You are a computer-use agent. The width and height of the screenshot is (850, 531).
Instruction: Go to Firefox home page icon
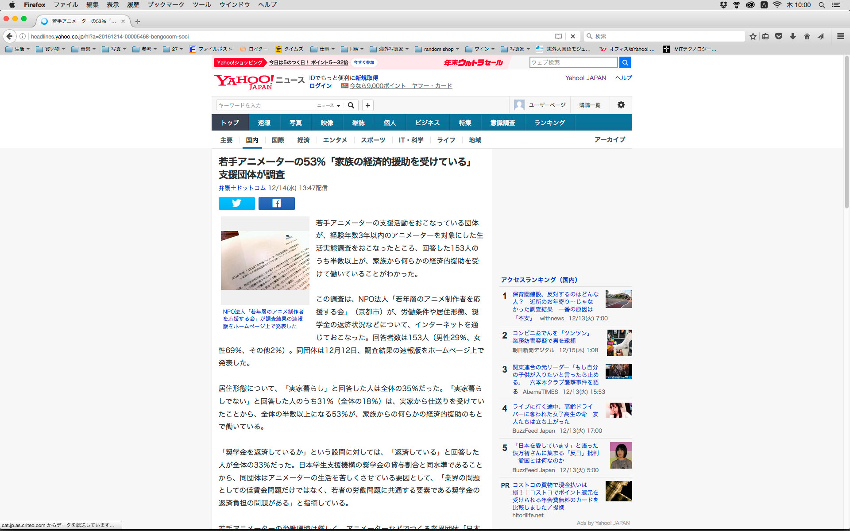click(807, 36)
